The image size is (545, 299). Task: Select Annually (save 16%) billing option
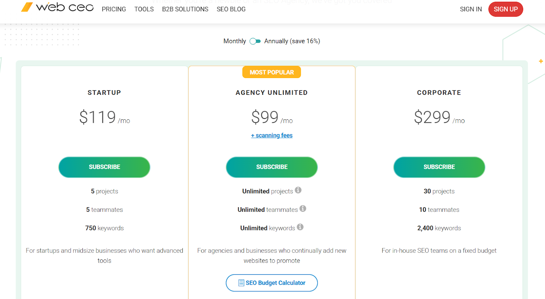(x=292, y=41)
